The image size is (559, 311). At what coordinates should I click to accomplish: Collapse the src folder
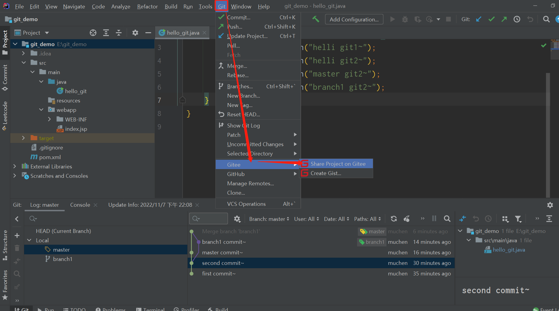coord(24,63)
